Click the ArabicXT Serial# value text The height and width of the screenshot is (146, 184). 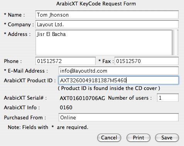(x=83, y=98)
